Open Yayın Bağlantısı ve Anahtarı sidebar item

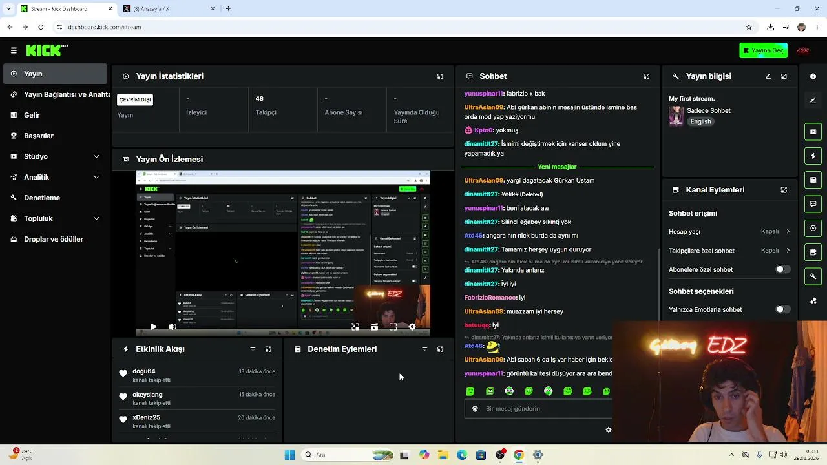(x=57, y=94)
